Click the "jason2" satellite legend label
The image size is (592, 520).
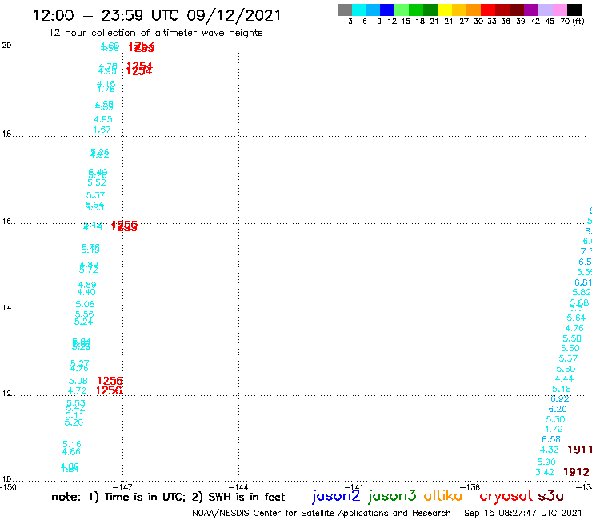coord(336,496)
